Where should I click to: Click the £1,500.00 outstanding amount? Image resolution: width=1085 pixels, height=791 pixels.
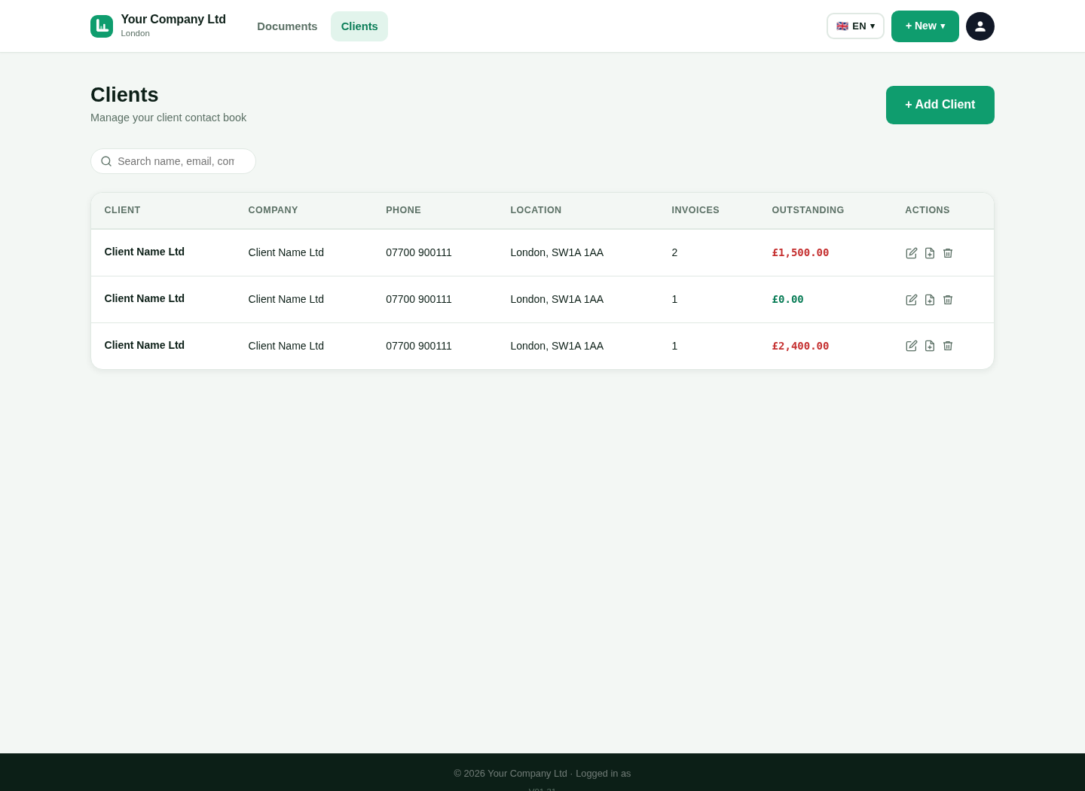tap(800, 253)
